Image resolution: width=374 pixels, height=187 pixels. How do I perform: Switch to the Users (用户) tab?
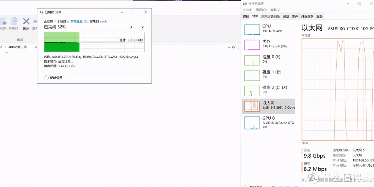(295, 16)
